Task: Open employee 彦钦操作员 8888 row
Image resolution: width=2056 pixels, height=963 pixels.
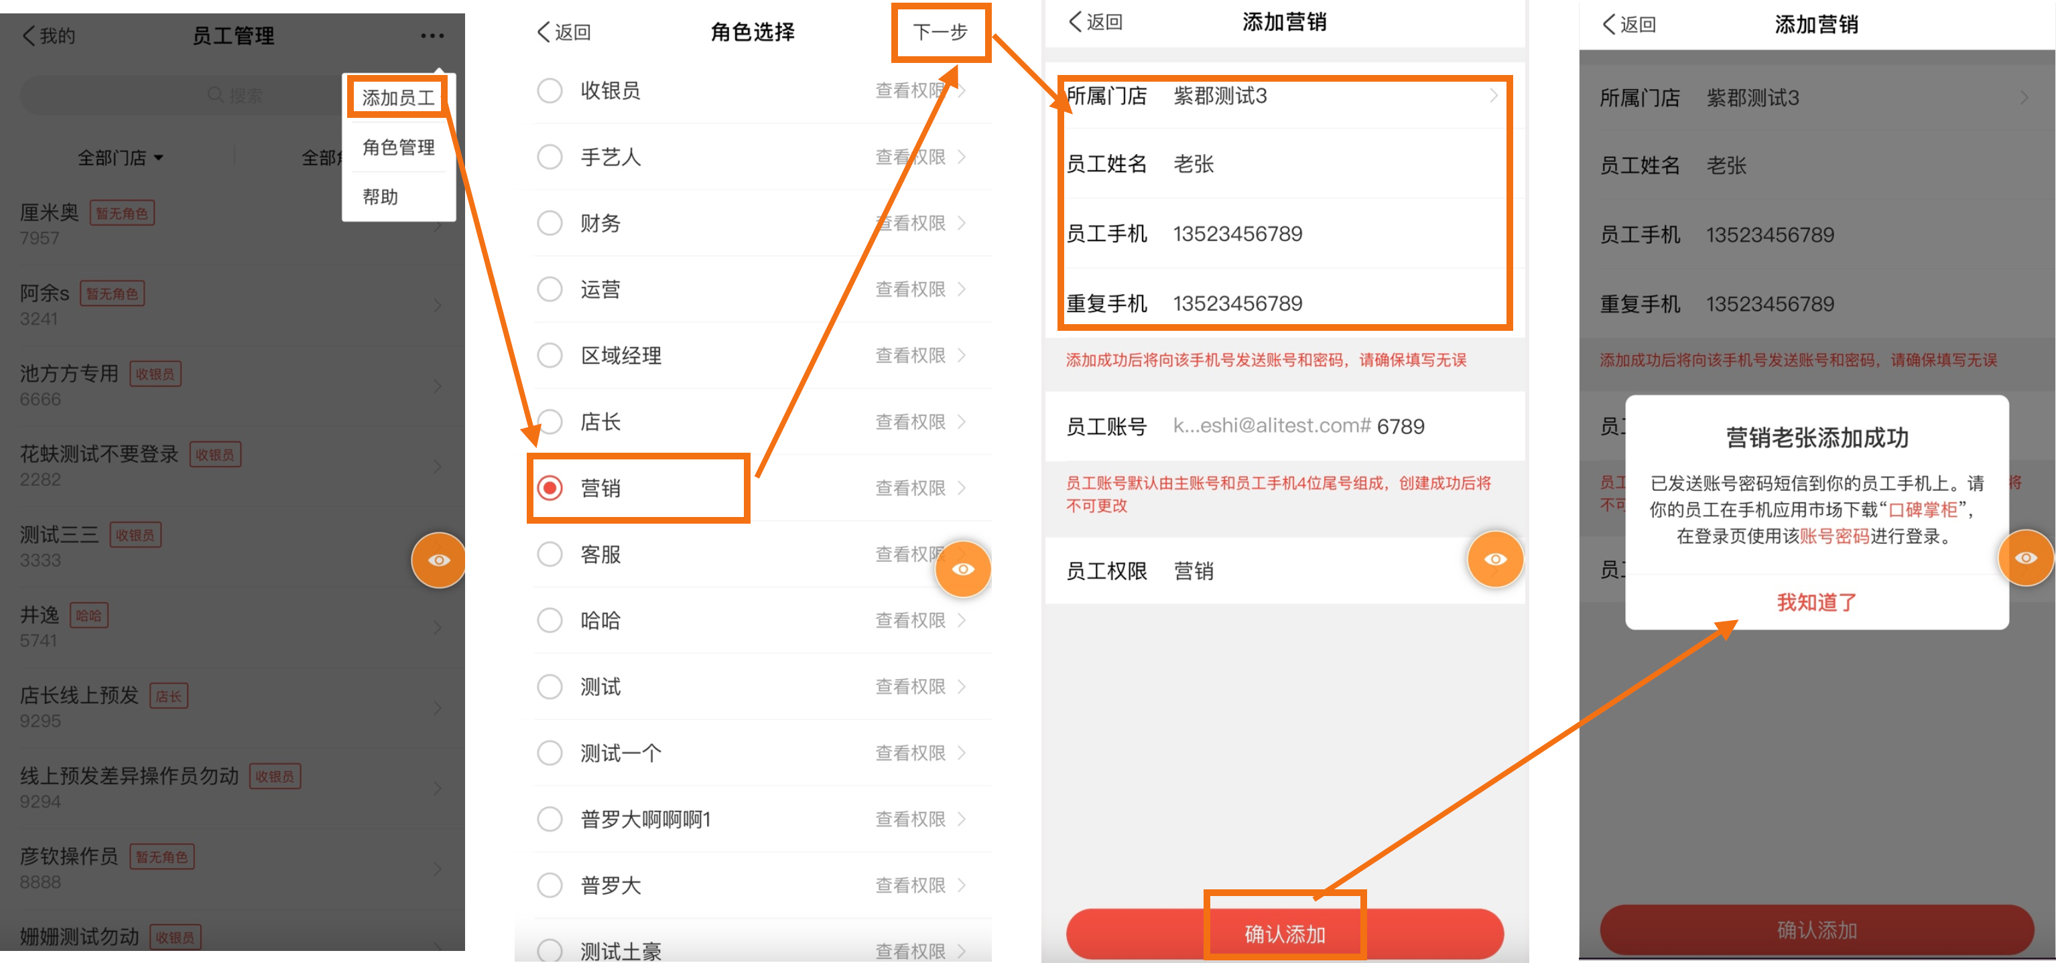Action: [x=231, y=869]
